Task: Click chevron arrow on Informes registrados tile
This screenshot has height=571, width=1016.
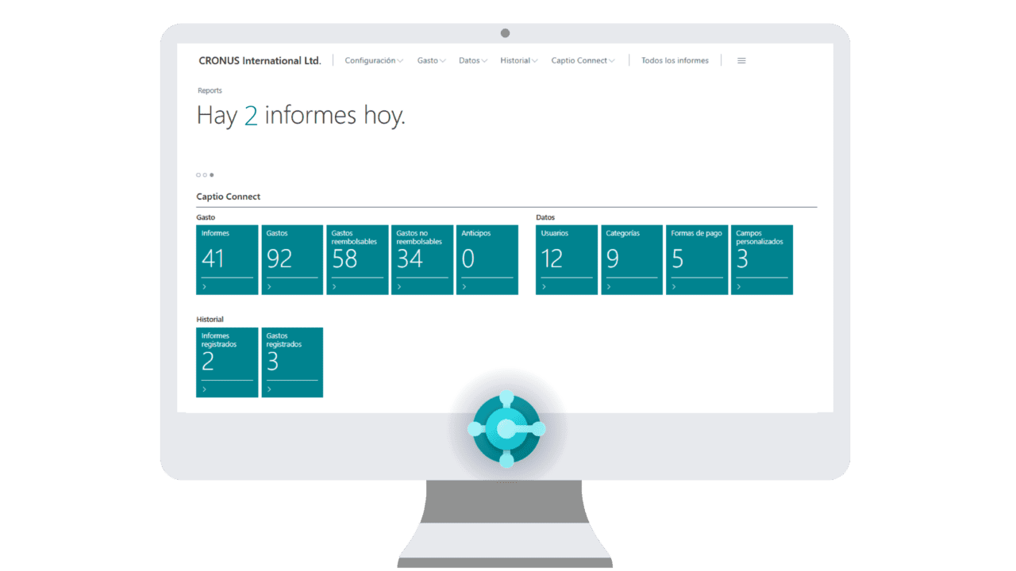Action: coord(204,389)
